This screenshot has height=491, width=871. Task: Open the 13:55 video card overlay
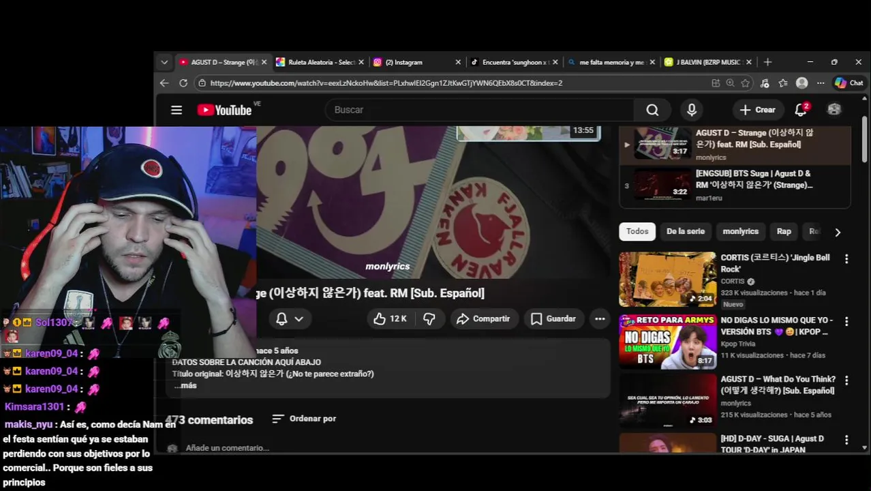528,133
